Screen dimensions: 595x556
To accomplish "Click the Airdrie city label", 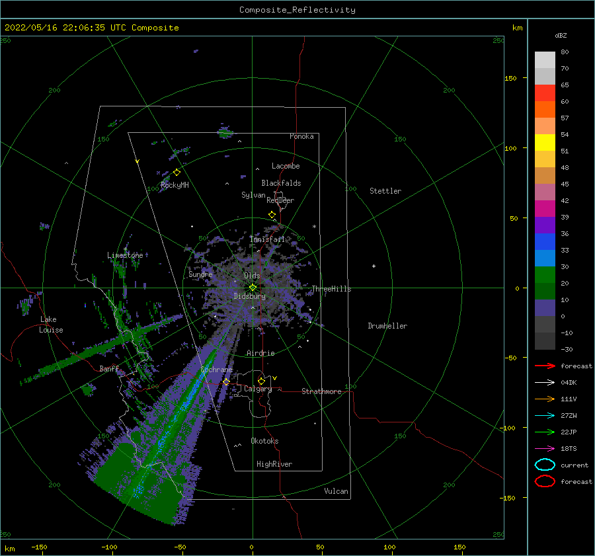I will [260, 353].
